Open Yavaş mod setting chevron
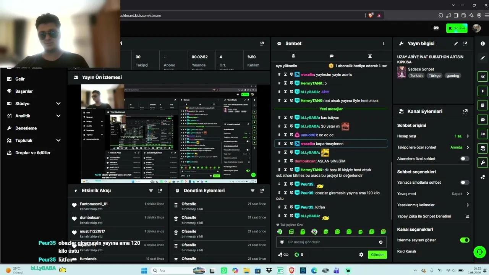Viewport: 489px width, 275px height. [468, 194]
